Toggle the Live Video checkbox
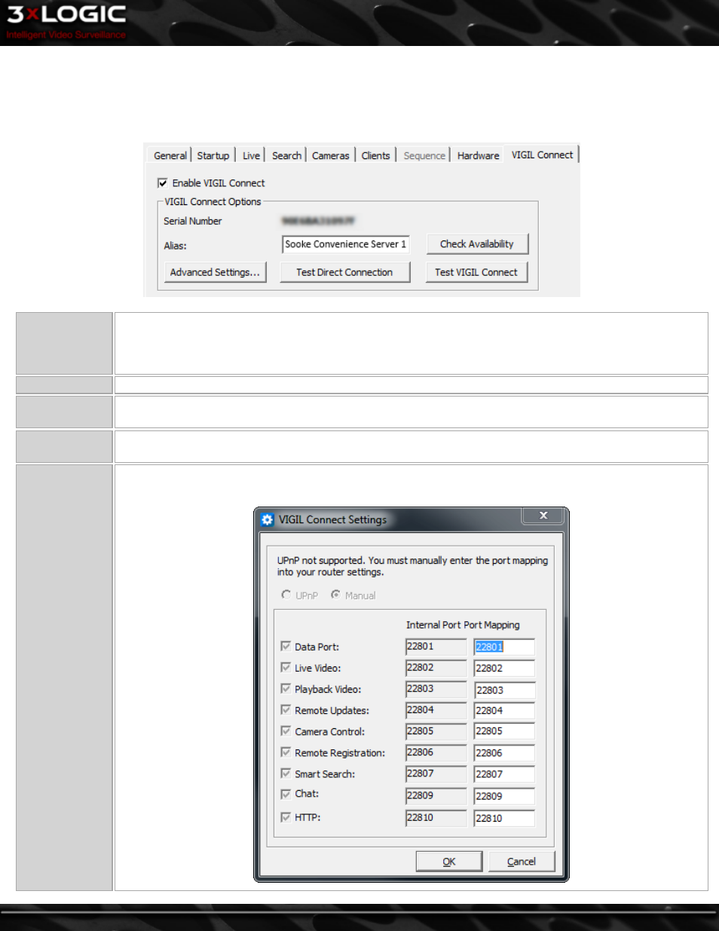This screenshot has height=931, width=719. 286,667
